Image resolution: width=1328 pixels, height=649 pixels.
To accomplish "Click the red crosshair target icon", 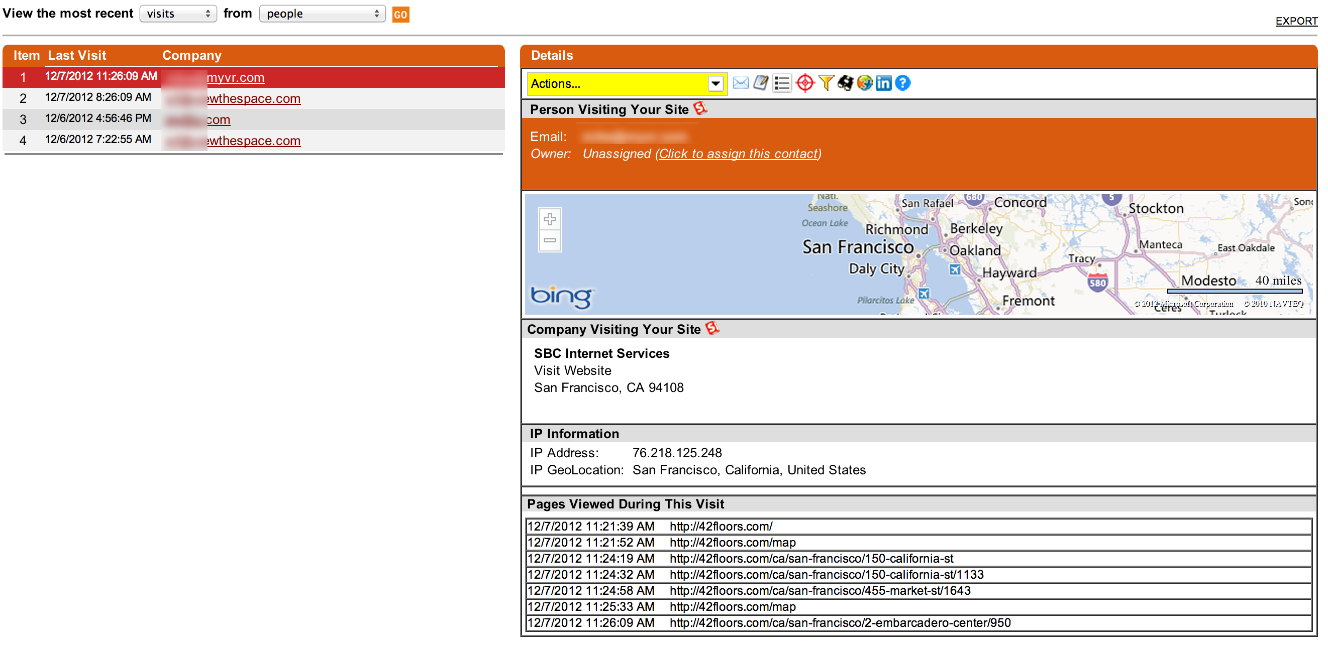I will coord(805,83).
